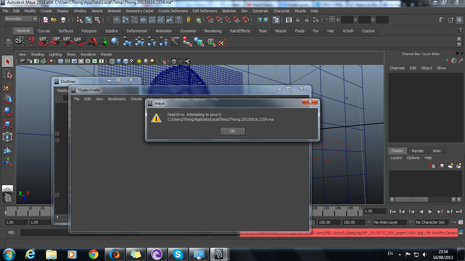The height and width of the screenshot is (261, 465).
Task: Click the sphere with trash can shelf icon
Action: click(x=115, y=42)
